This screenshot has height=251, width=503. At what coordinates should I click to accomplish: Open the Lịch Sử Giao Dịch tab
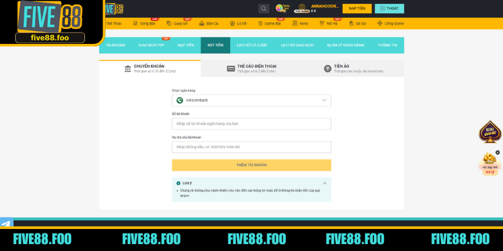[297, 45]
